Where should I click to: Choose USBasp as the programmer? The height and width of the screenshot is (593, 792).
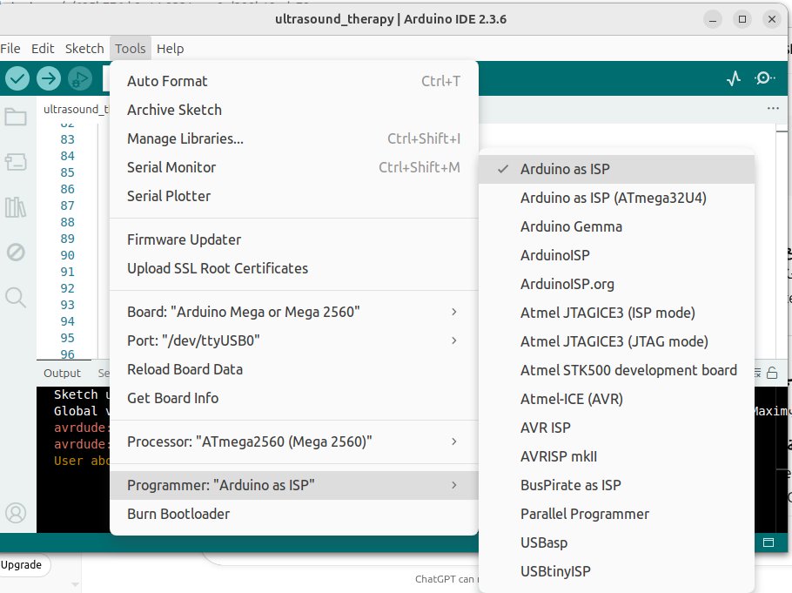(544, 542)
